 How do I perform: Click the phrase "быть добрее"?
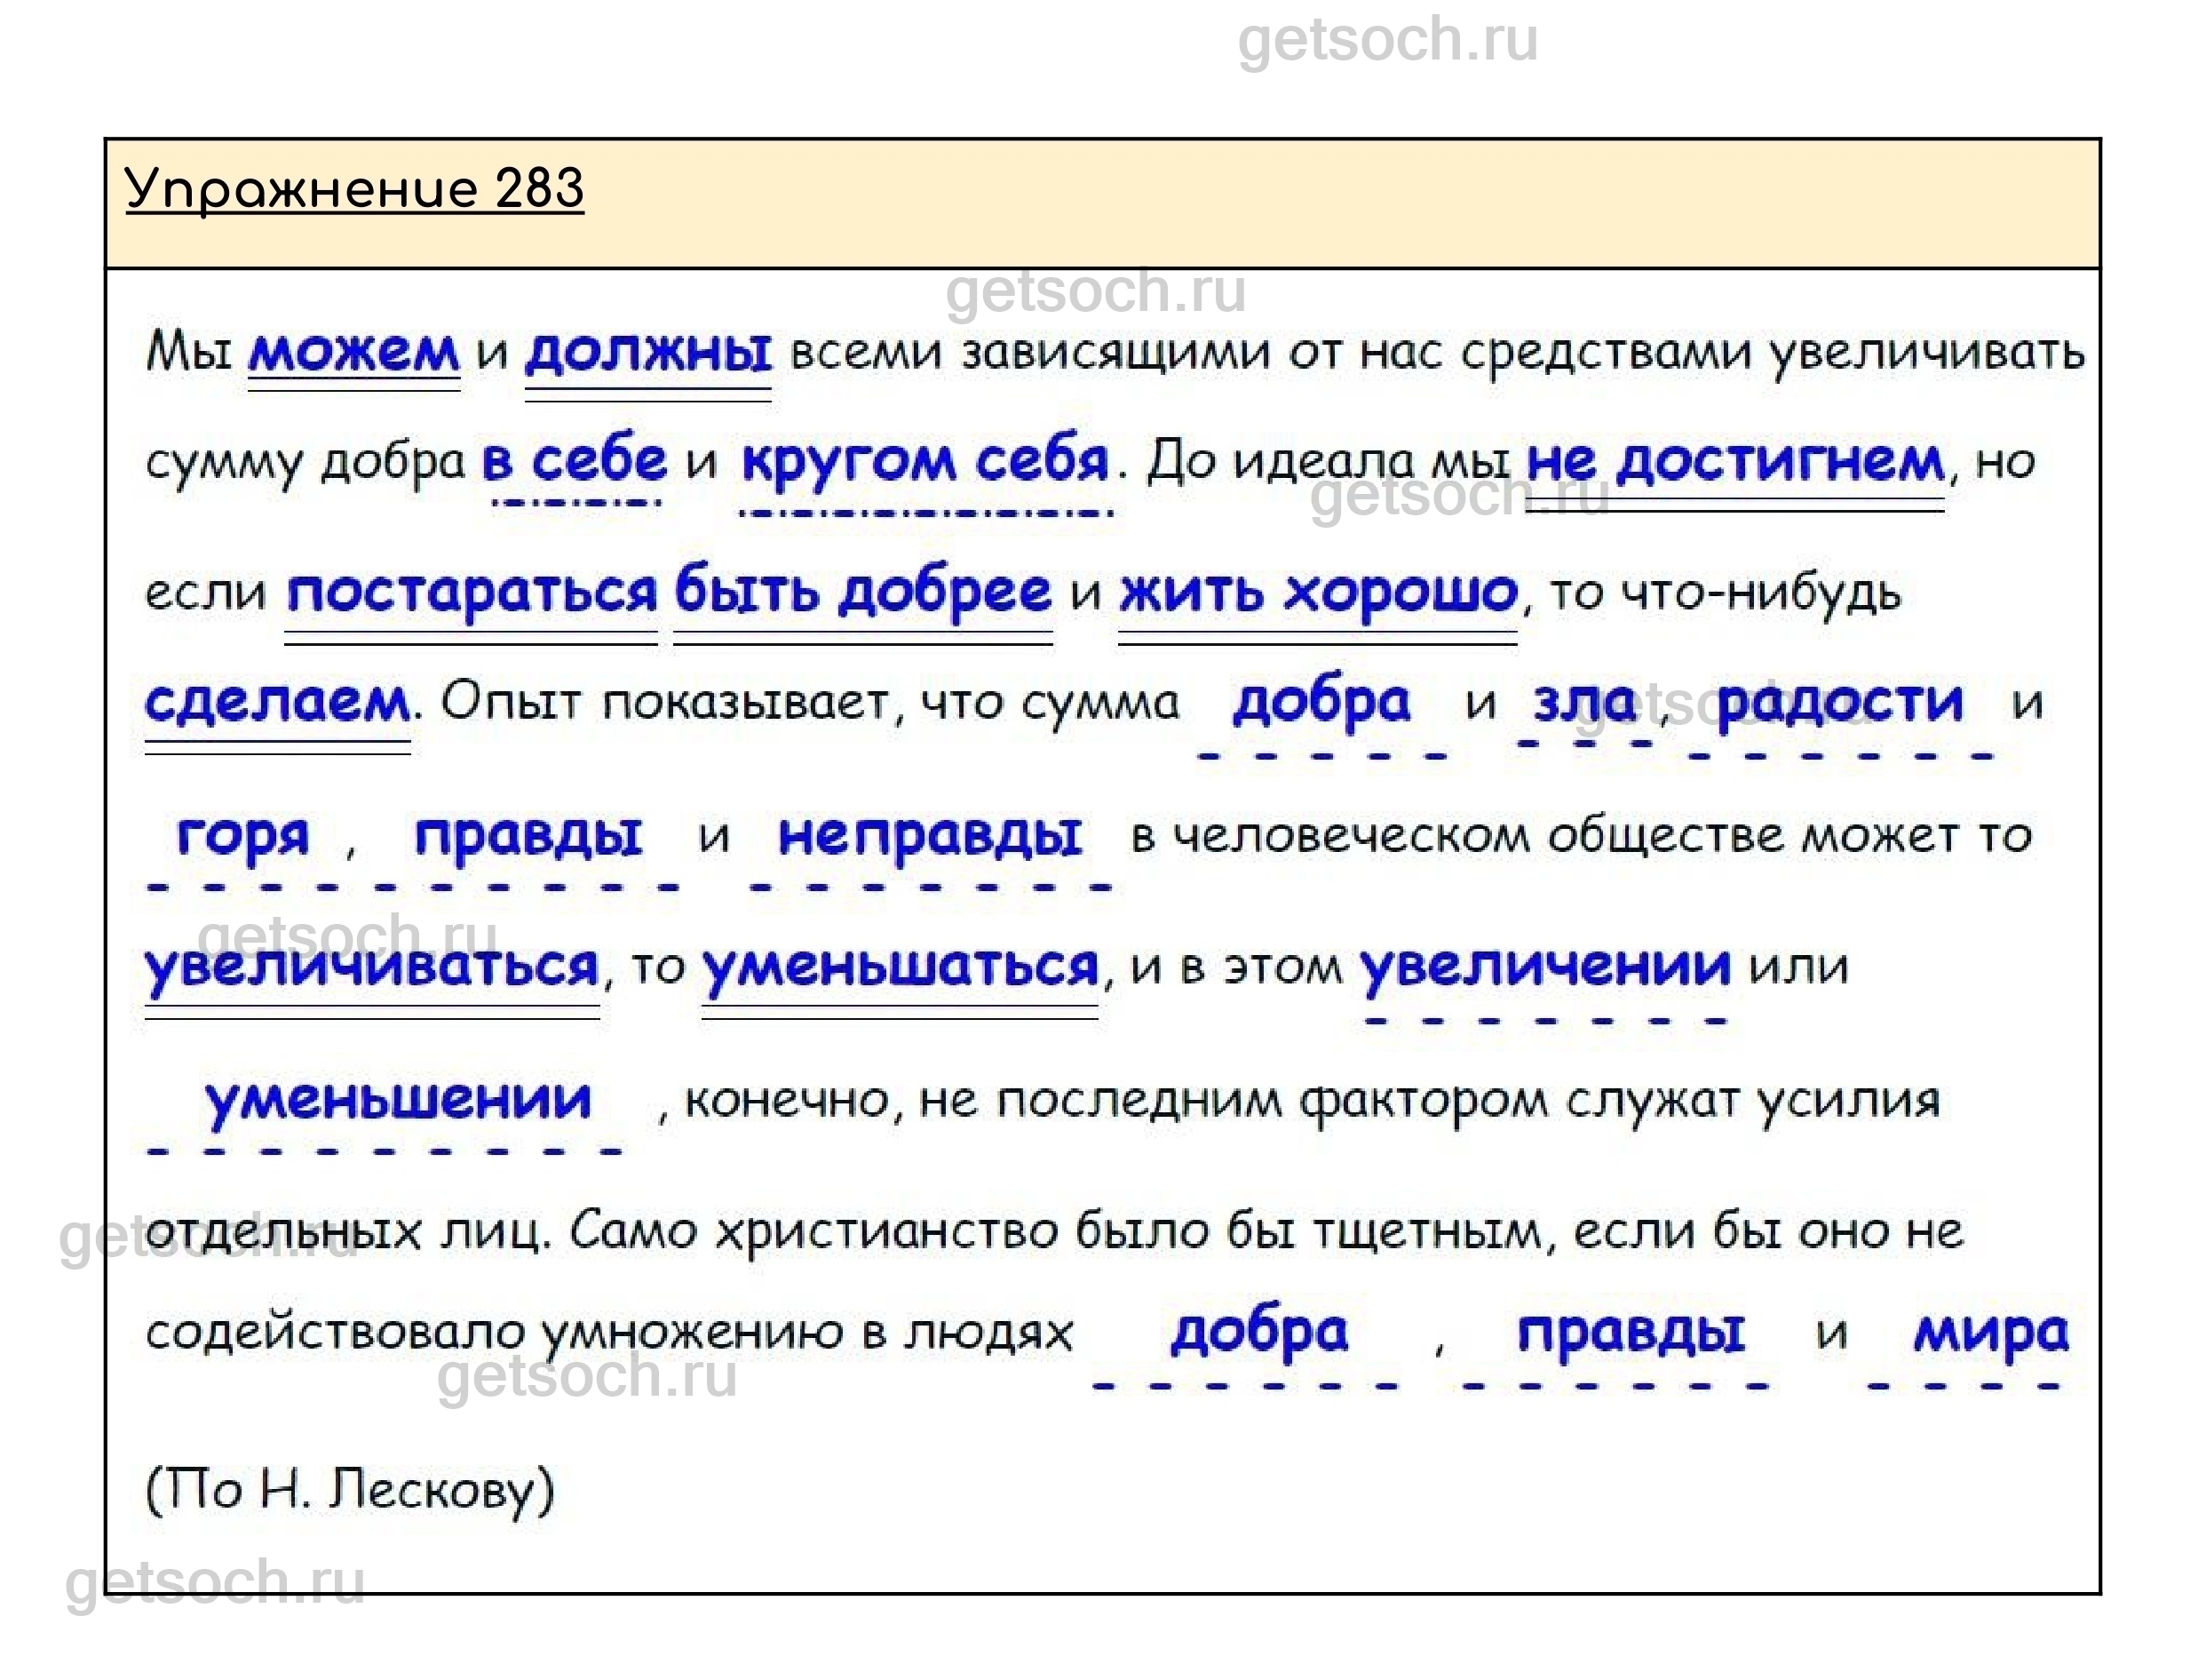862,592
